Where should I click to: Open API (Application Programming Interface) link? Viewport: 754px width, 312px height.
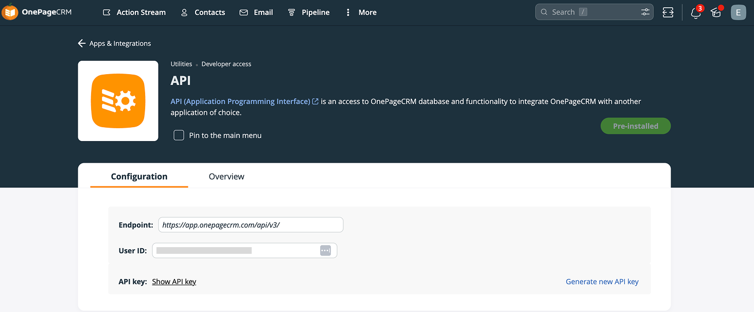point(244,101)
